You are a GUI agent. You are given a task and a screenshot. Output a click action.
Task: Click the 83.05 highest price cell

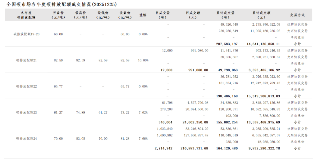pyautogui.click(x=80, y=138)
